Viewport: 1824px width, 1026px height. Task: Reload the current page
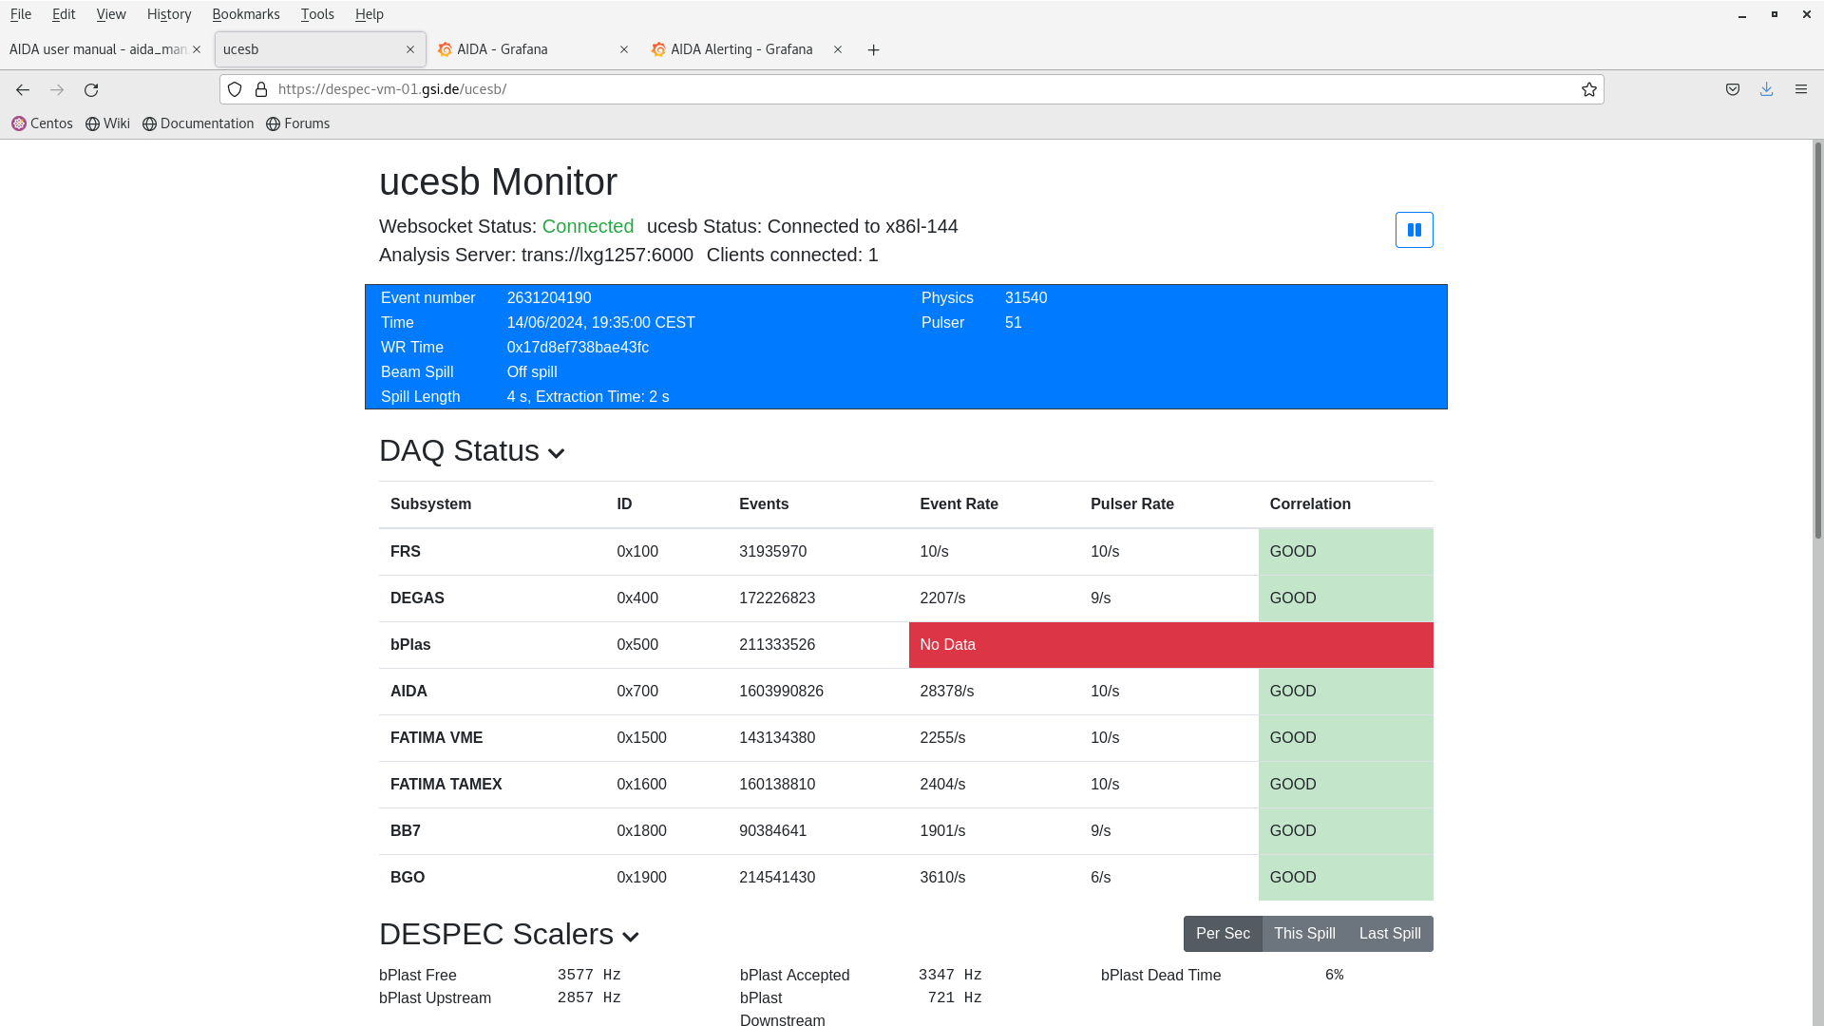(x=91, y=89)
